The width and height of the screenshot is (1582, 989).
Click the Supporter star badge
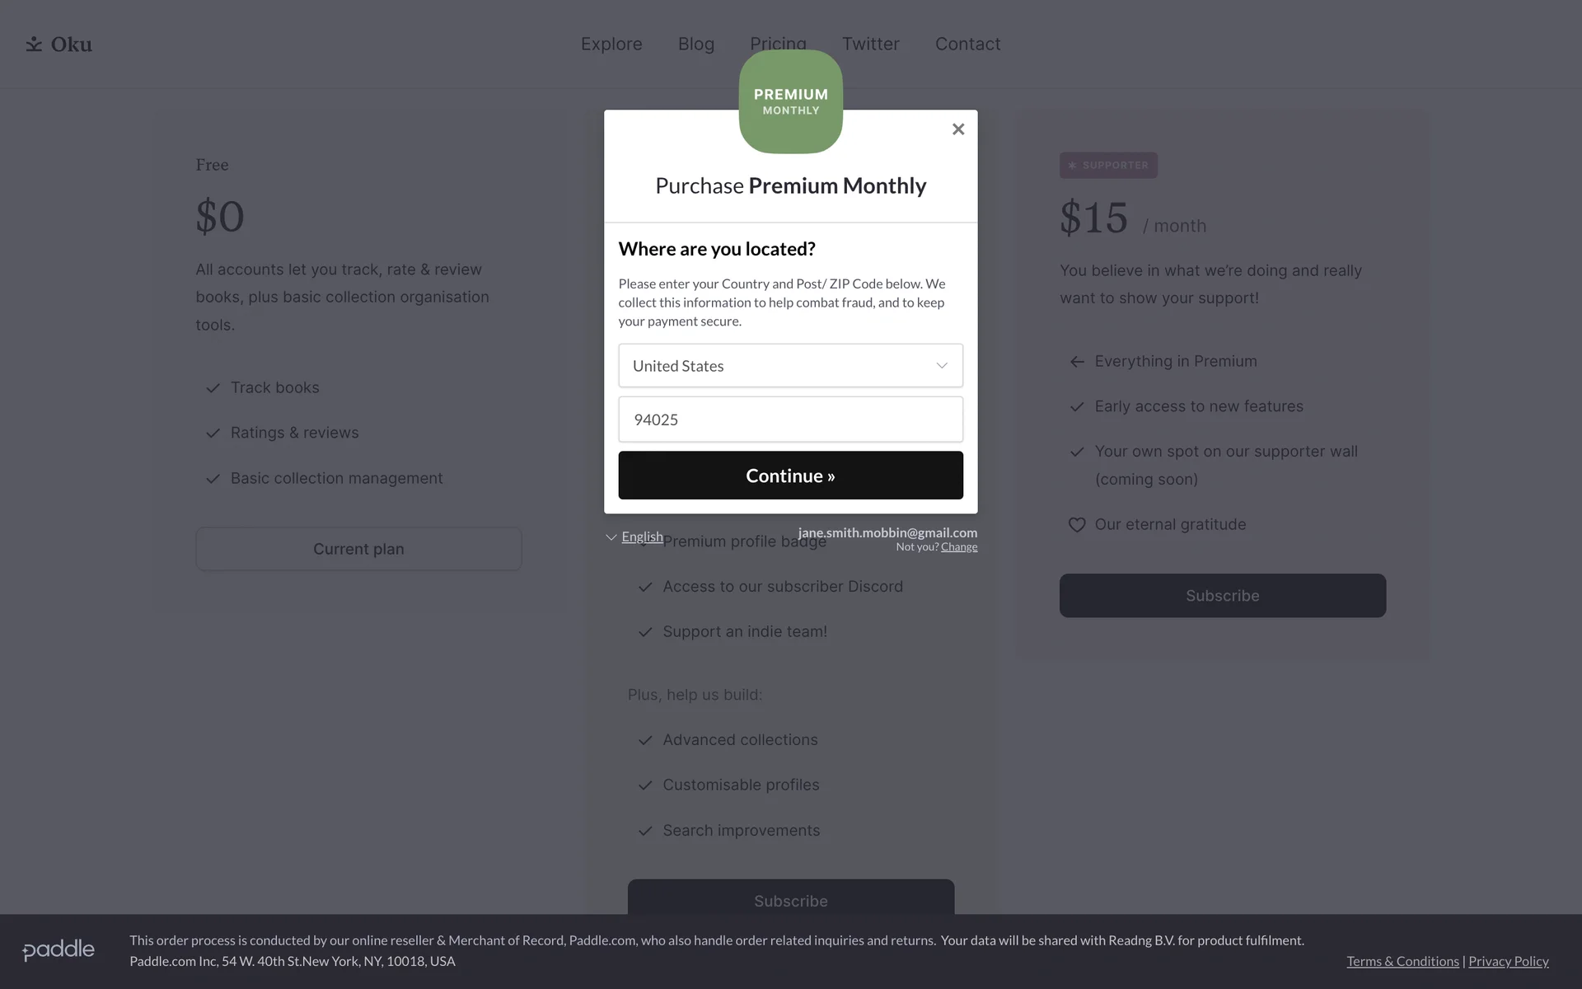tap(1107, 166)
